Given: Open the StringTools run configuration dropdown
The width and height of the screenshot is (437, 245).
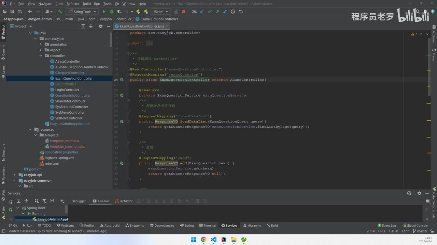Looking at the screenshot, I should (82, 12).
